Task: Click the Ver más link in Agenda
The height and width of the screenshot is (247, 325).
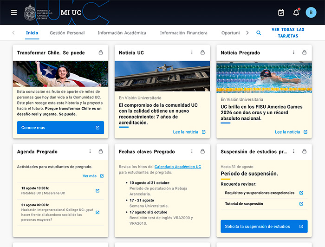Action: point(93,176)
